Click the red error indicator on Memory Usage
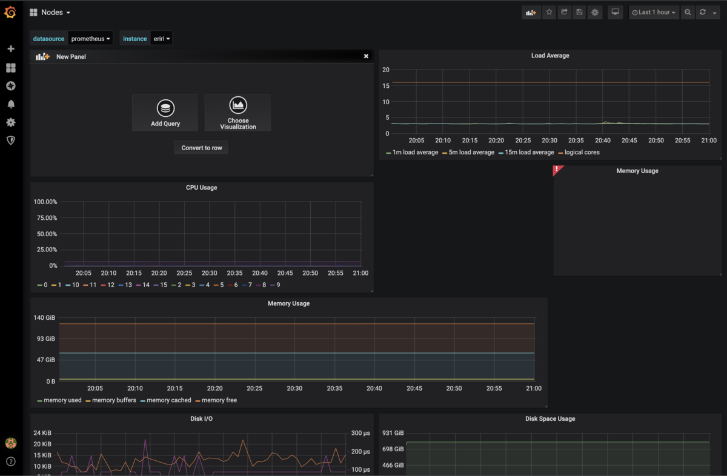The width and height of the screenshot is (727, 476). (557, 170)
